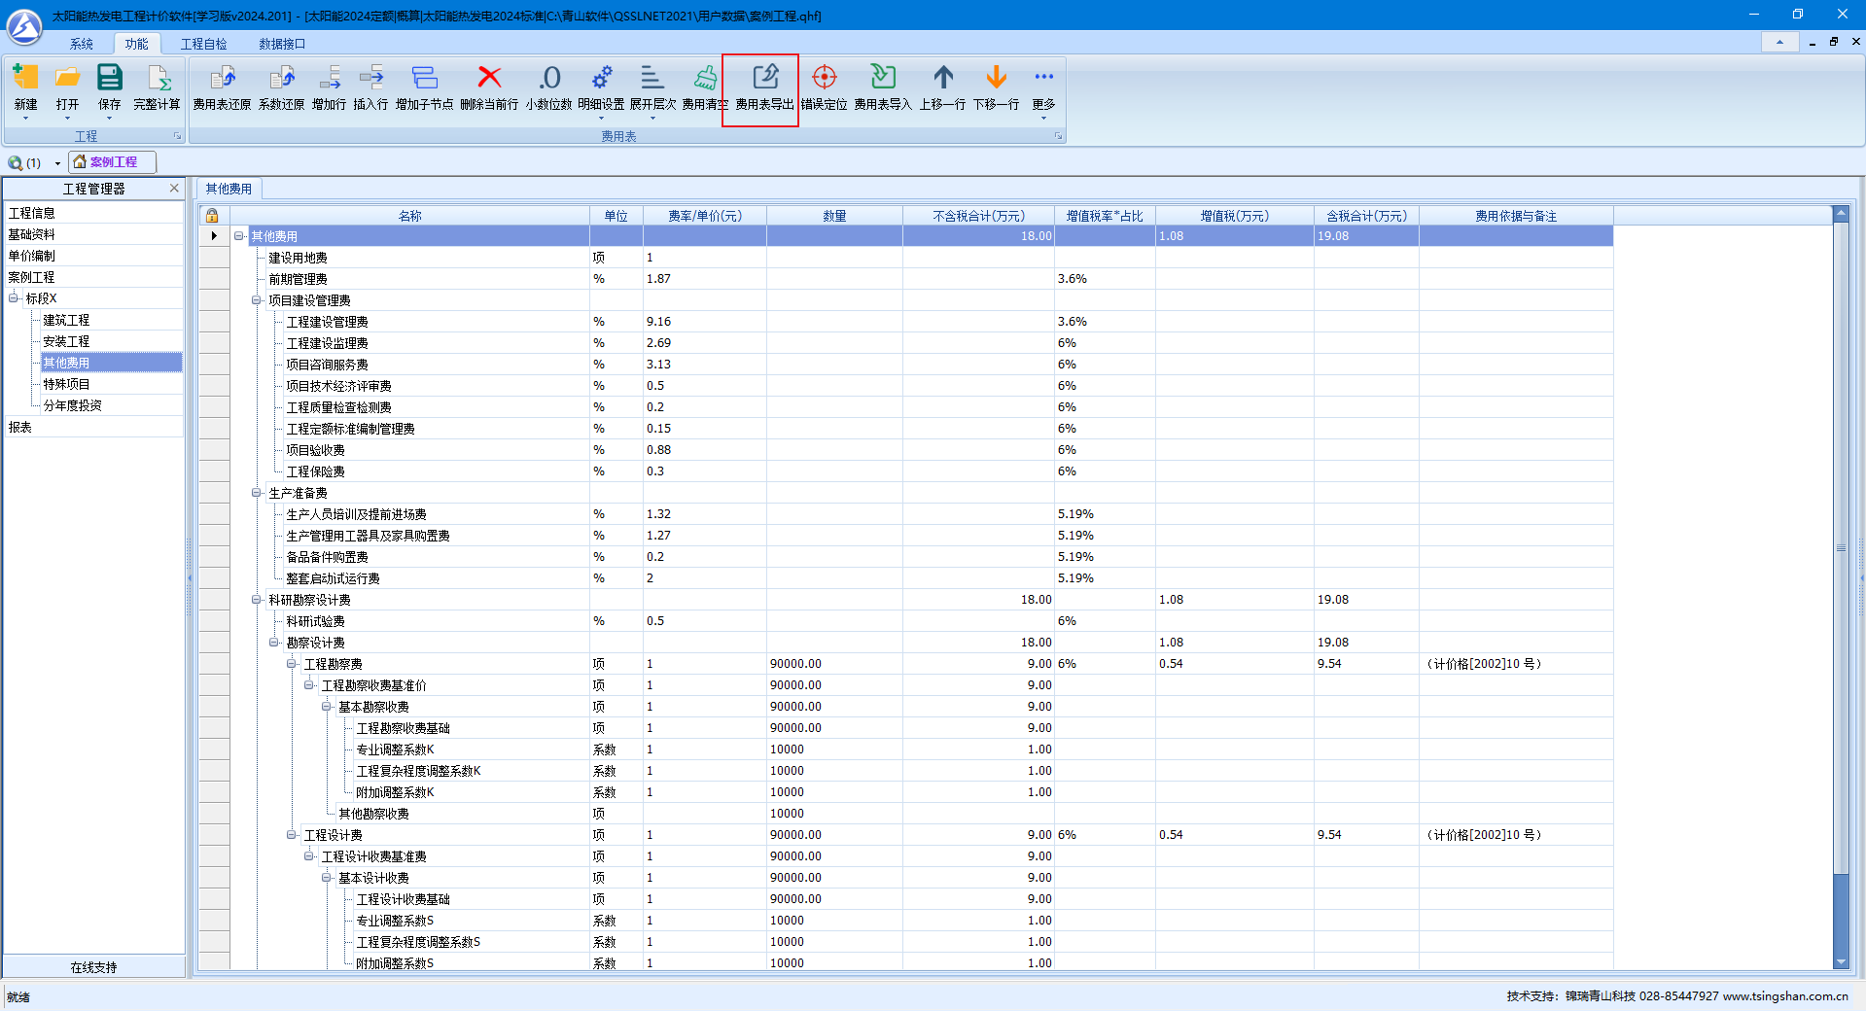
Task: Select 特殊项目 tree item
Action: click(66, 384)
